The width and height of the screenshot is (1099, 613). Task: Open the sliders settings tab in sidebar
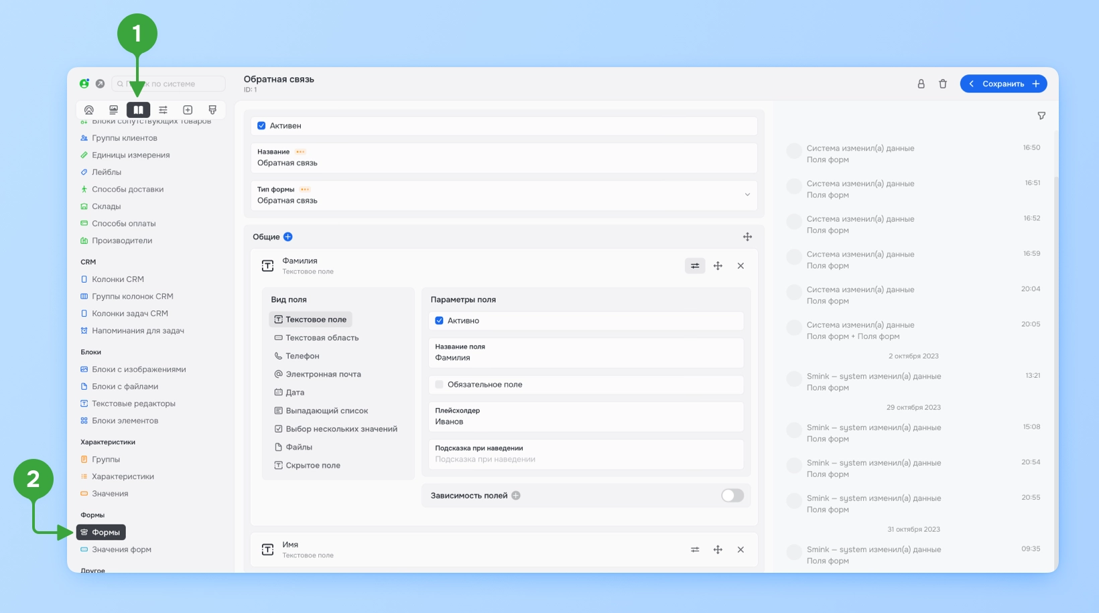pyautogui.click(x=163, y=110)
